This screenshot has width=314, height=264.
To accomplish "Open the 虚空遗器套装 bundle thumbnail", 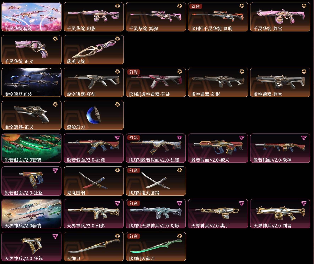I will point(31,82).
